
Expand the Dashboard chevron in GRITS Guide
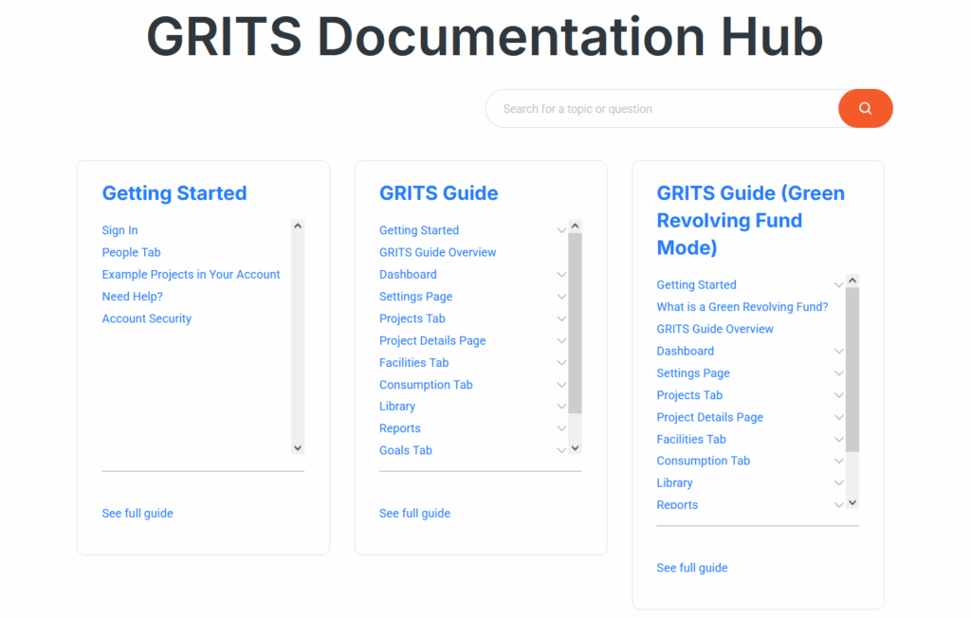click(561, 275)
